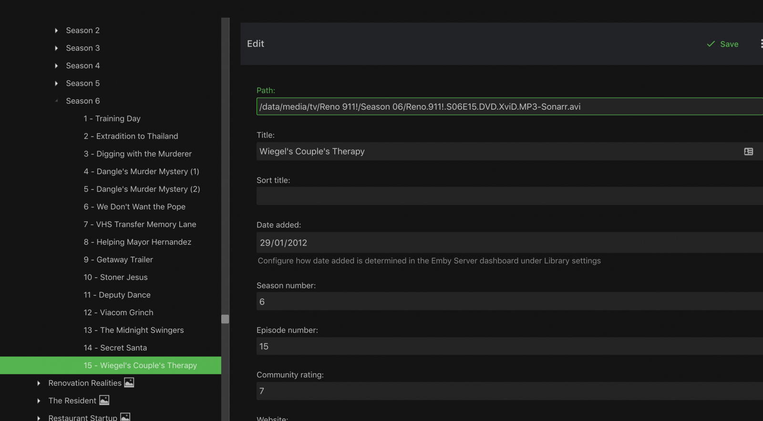Screen dimensions: 763x421
Task: Open the identify icon in Title field
Action: coord(748,152)
